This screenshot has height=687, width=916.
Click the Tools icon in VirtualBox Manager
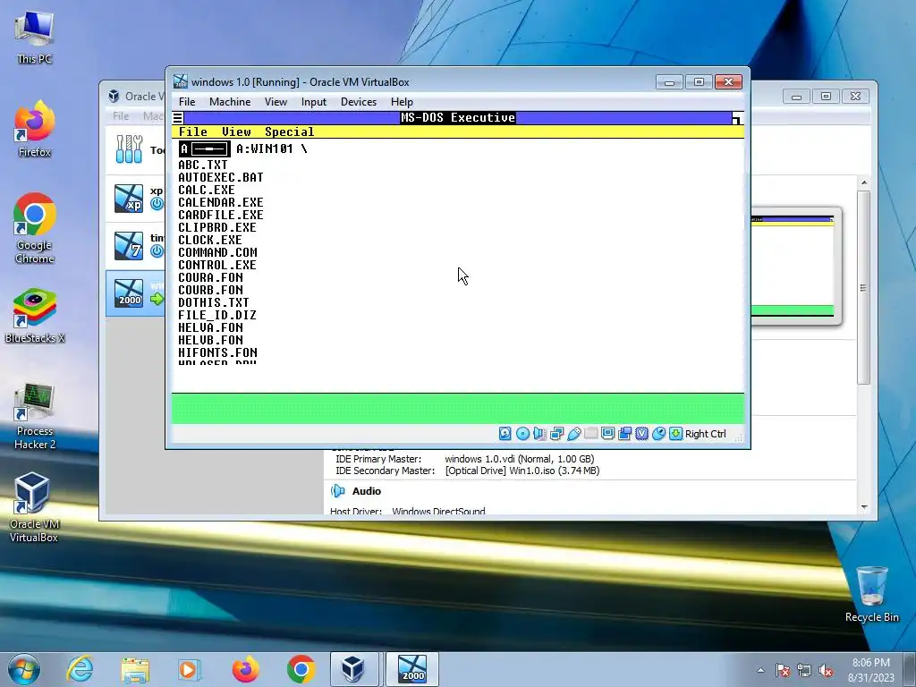(129, 149)
